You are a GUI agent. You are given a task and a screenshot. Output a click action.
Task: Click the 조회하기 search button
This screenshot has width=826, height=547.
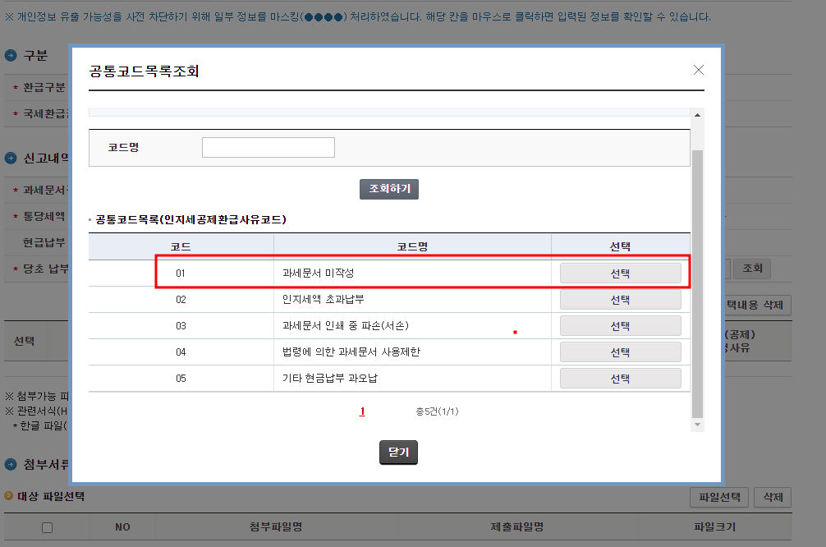click(x=388, y=189)
